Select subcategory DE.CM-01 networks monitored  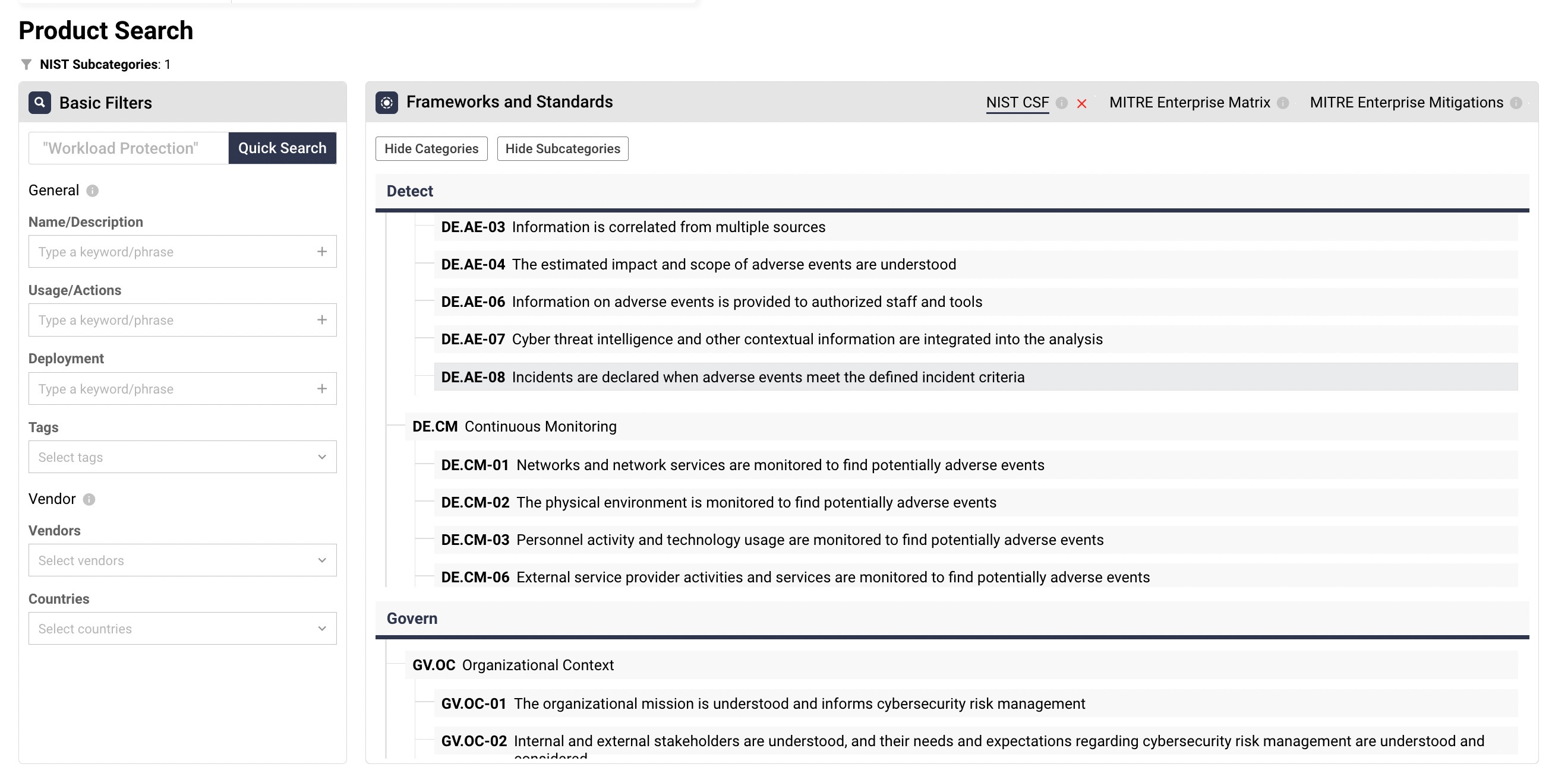pyautogui.click(x=976, y=465)
